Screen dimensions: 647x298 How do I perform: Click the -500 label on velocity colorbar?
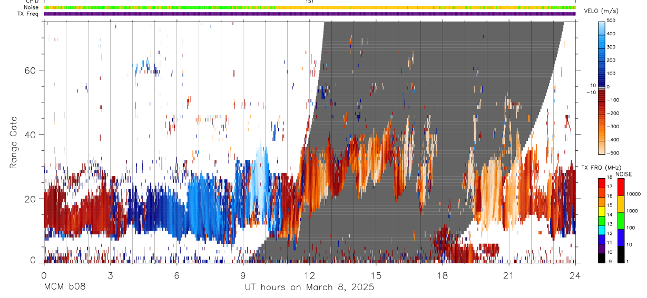pyautogui.click(x=614, y=153)
